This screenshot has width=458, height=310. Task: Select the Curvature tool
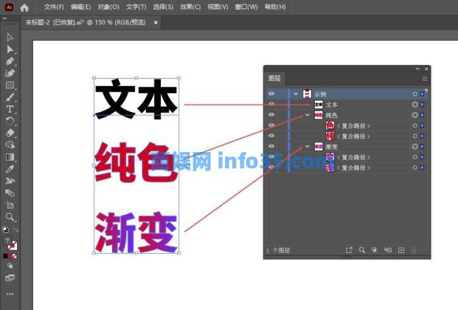[x=10, y=73]
